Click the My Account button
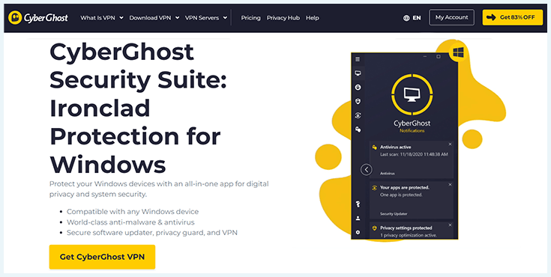 coord(451,17)
